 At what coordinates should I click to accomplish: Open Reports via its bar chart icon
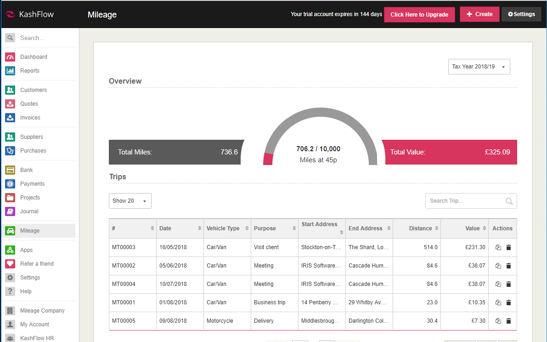[10, 71]
